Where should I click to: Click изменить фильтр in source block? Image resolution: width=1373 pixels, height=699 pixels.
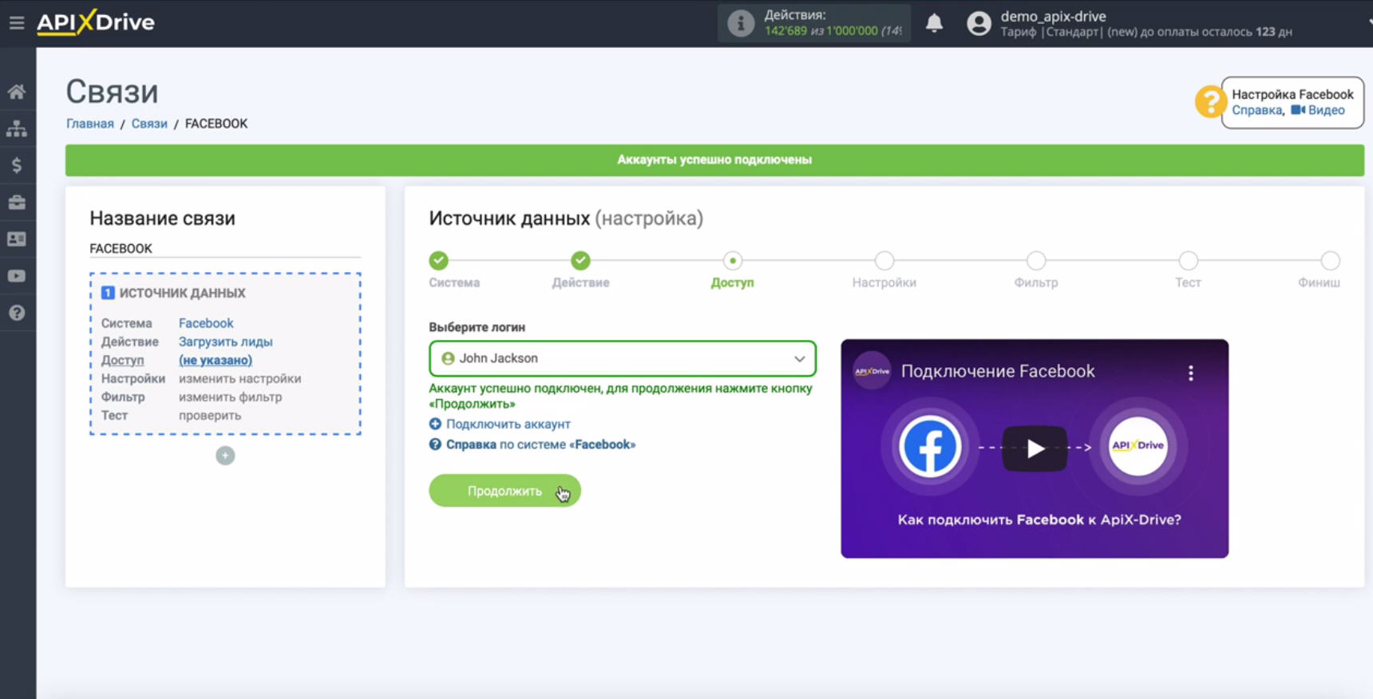[x=230, y=397]
